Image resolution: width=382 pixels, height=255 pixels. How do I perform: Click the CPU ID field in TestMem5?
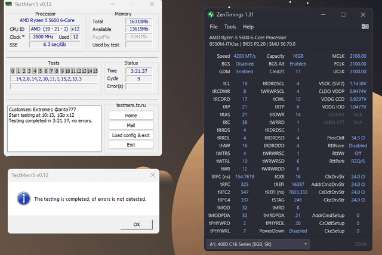coord(50,29)
